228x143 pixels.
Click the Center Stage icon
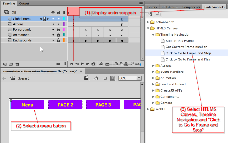[x=105, y=78]
